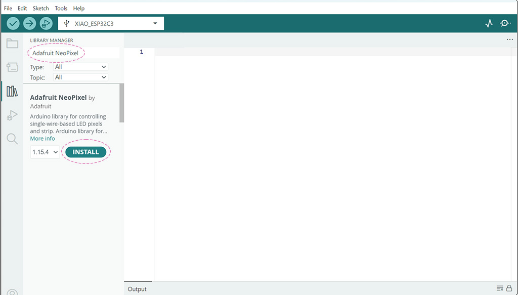Open the Serial Plotter icon

tap(489, 23)
